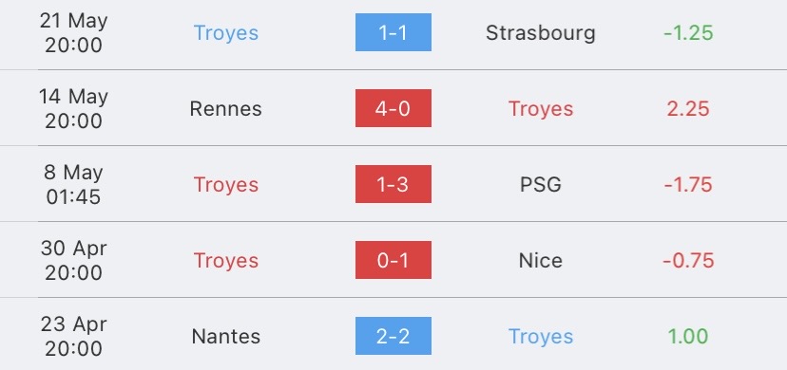The image size is (787, 370).
Task: Select Strasbourg team name
Action: [541, 33]
